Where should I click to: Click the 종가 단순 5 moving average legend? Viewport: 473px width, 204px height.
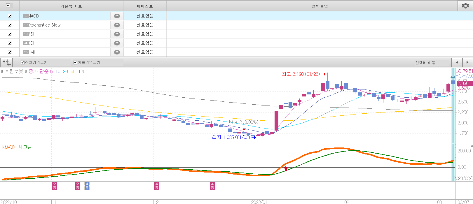[x=41, y=71]
